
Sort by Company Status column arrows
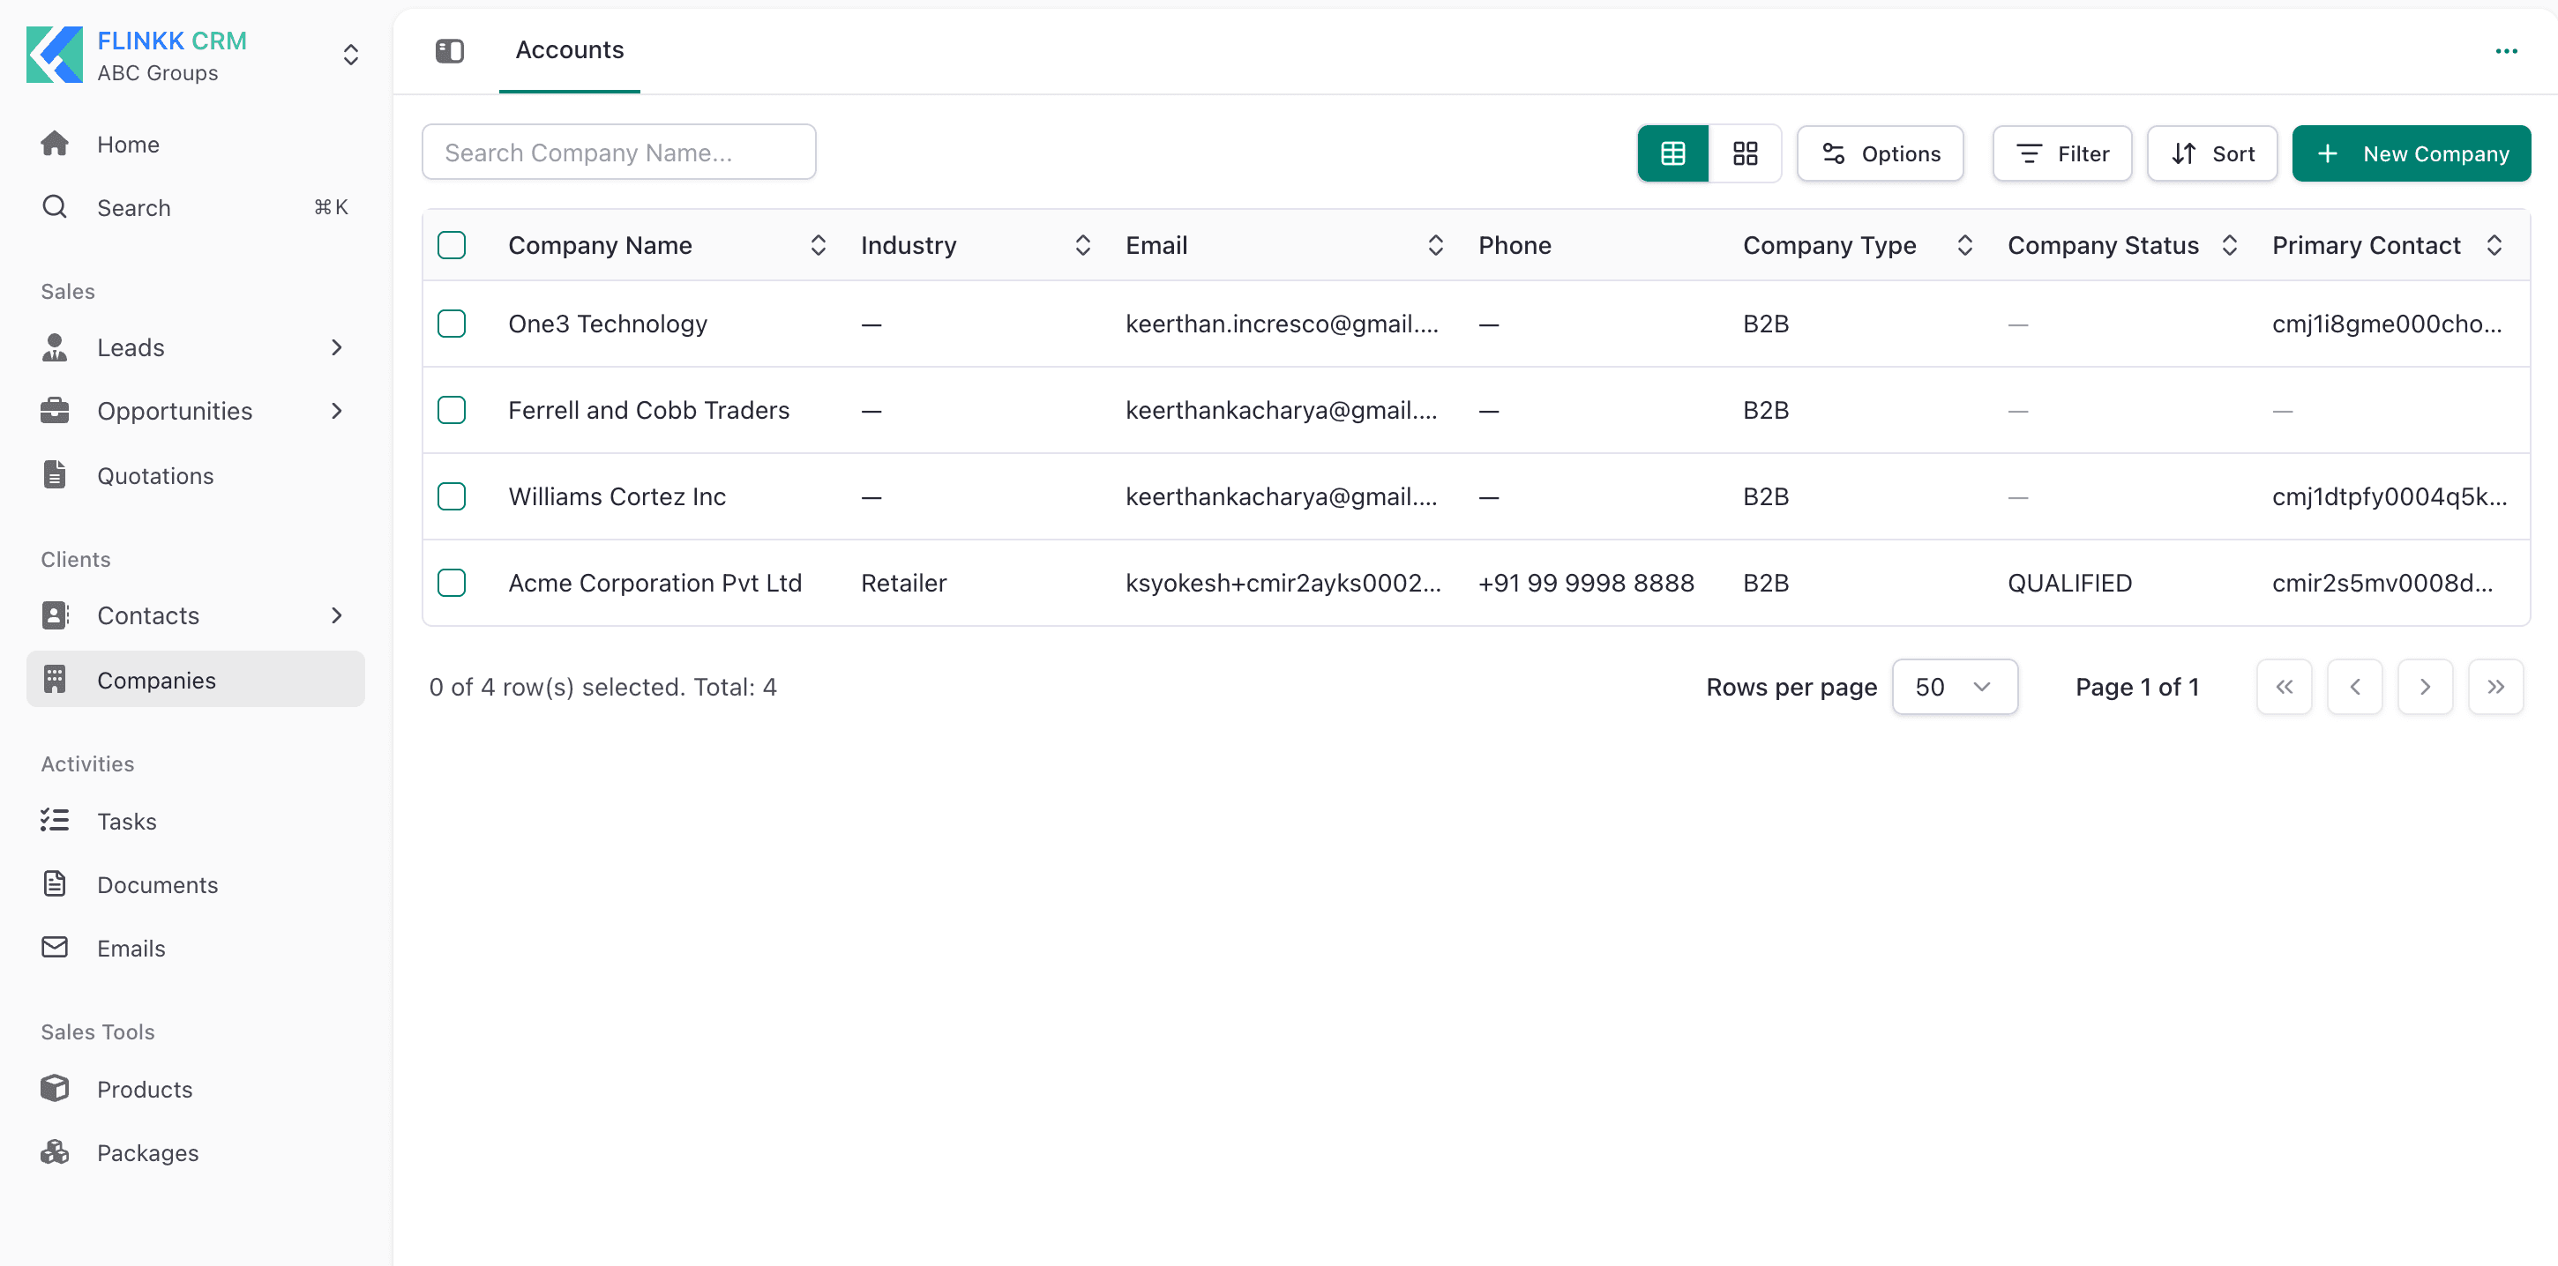[x=2230, y=245]
